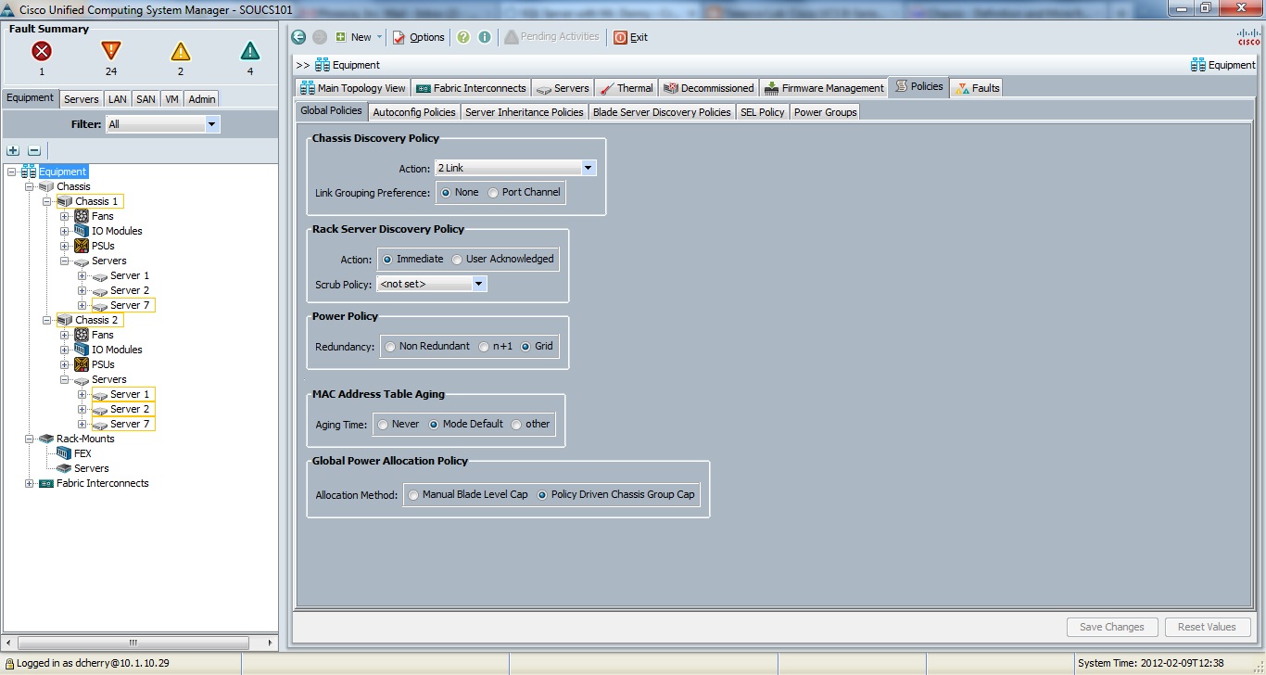Click the Fabric Interconnects tree icon
The image size is (1266, 675).
[x=46, y=483]
